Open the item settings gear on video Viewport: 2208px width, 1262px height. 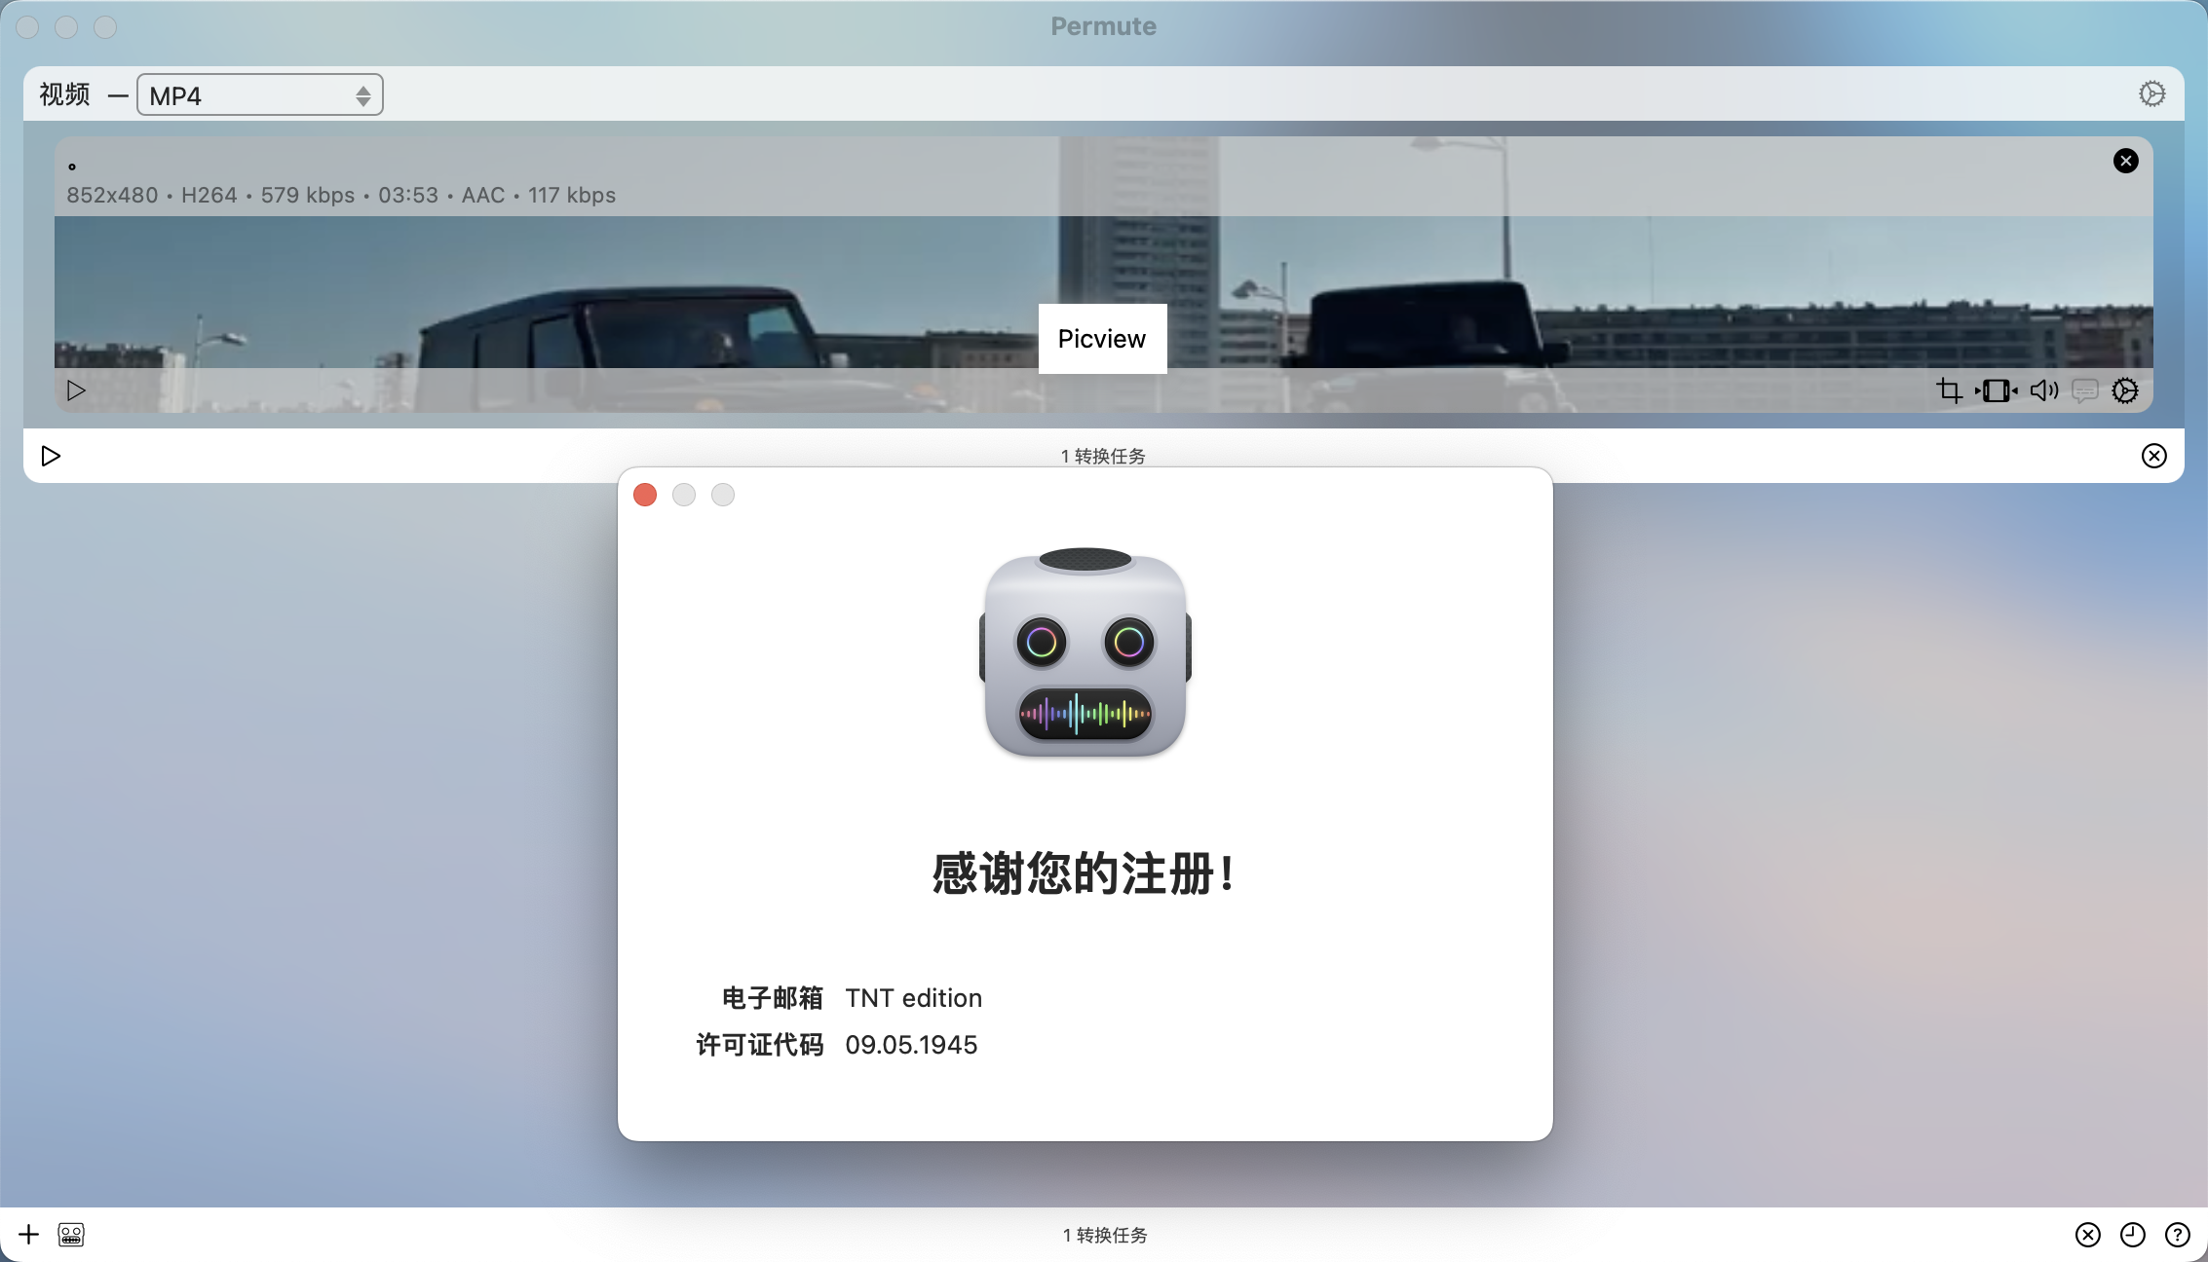click(2125, 390)
